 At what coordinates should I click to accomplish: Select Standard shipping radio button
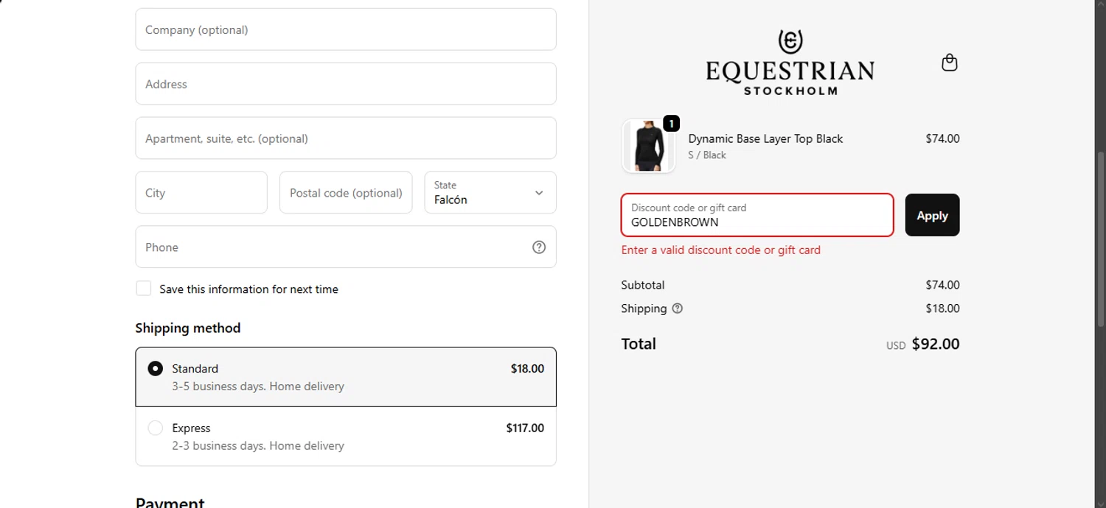pyautogui.click(x=155, y=368)
